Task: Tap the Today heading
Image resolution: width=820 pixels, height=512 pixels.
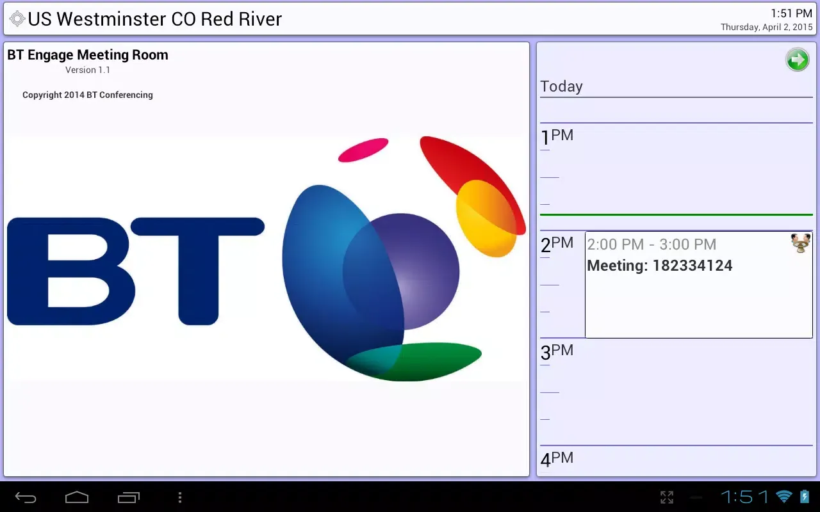Action: click(561, 86)
